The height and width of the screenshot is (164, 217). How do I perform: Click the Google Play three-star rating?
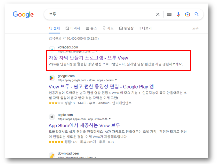(x=56, y=103)
